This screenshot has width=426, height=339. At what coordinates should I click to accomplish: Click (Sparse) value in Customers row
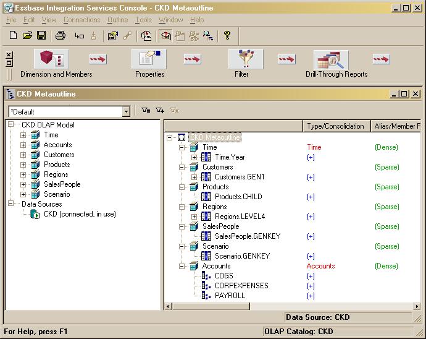(x=387, y=167)
